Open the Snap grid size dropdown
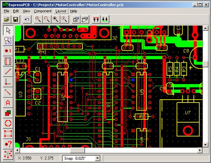 point(98,158)
